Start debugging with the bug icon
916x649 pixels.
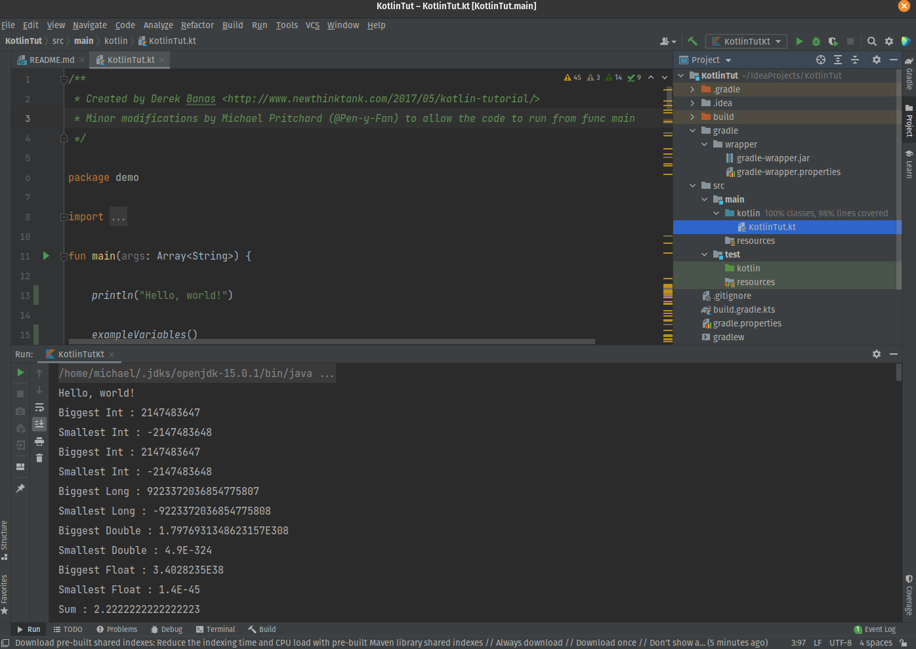tap(816, 41)
